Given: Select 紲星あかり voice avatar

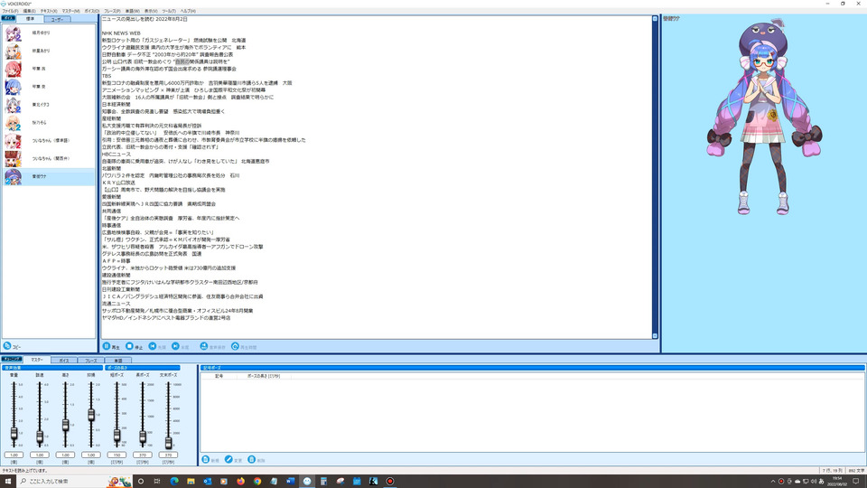Looking at the screenshot, I should point(13,51).
